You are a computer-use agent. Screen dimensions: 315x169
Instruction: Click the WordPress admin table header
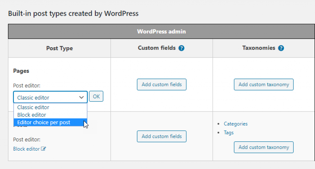pos(161,31)
